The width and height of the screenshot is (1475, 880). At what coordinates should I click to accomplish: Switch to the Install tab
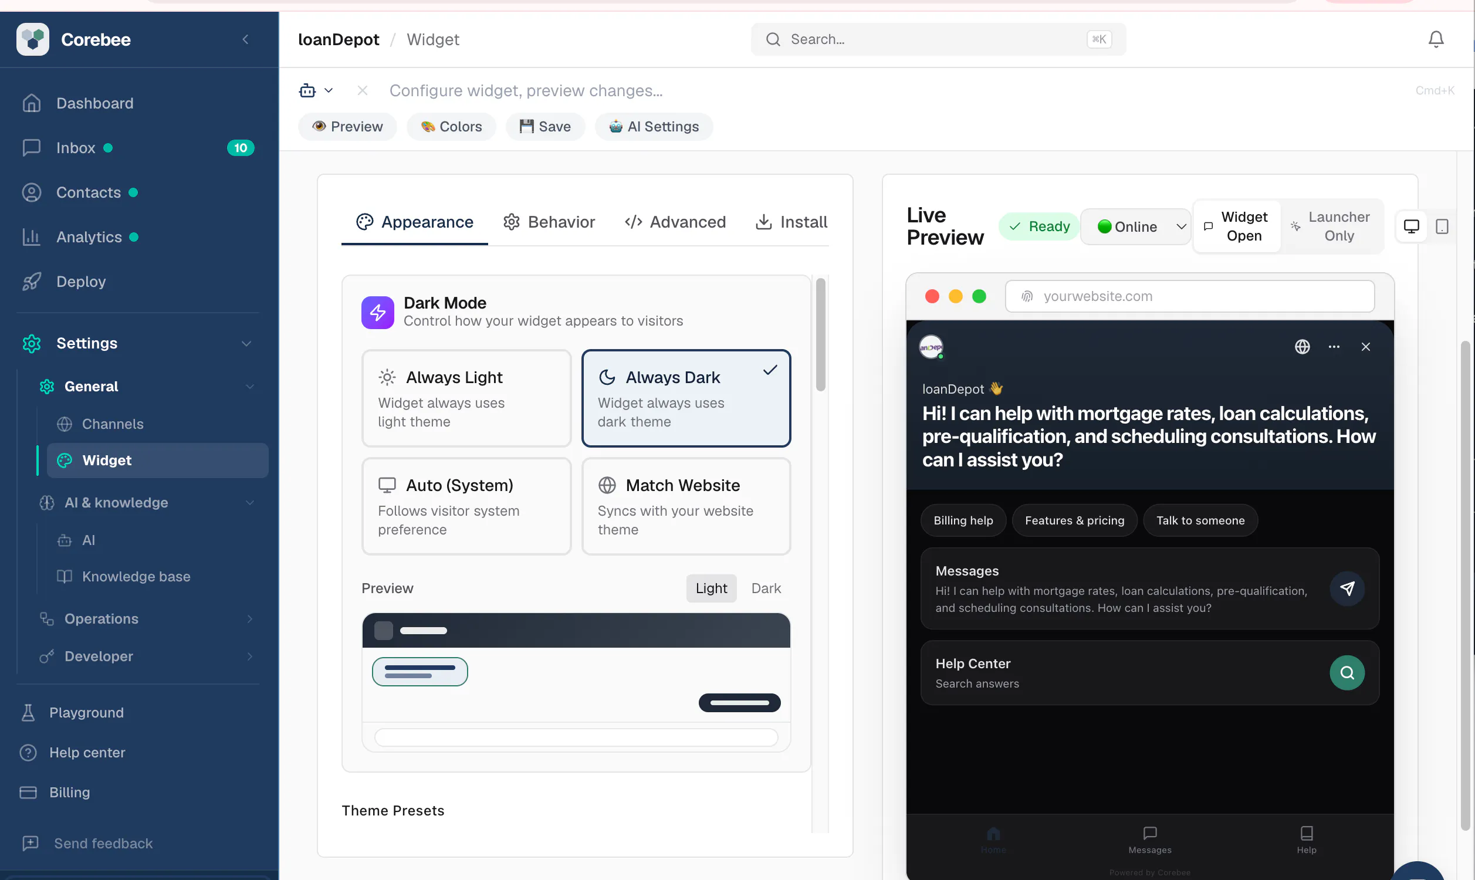click(x=791, y=222)
